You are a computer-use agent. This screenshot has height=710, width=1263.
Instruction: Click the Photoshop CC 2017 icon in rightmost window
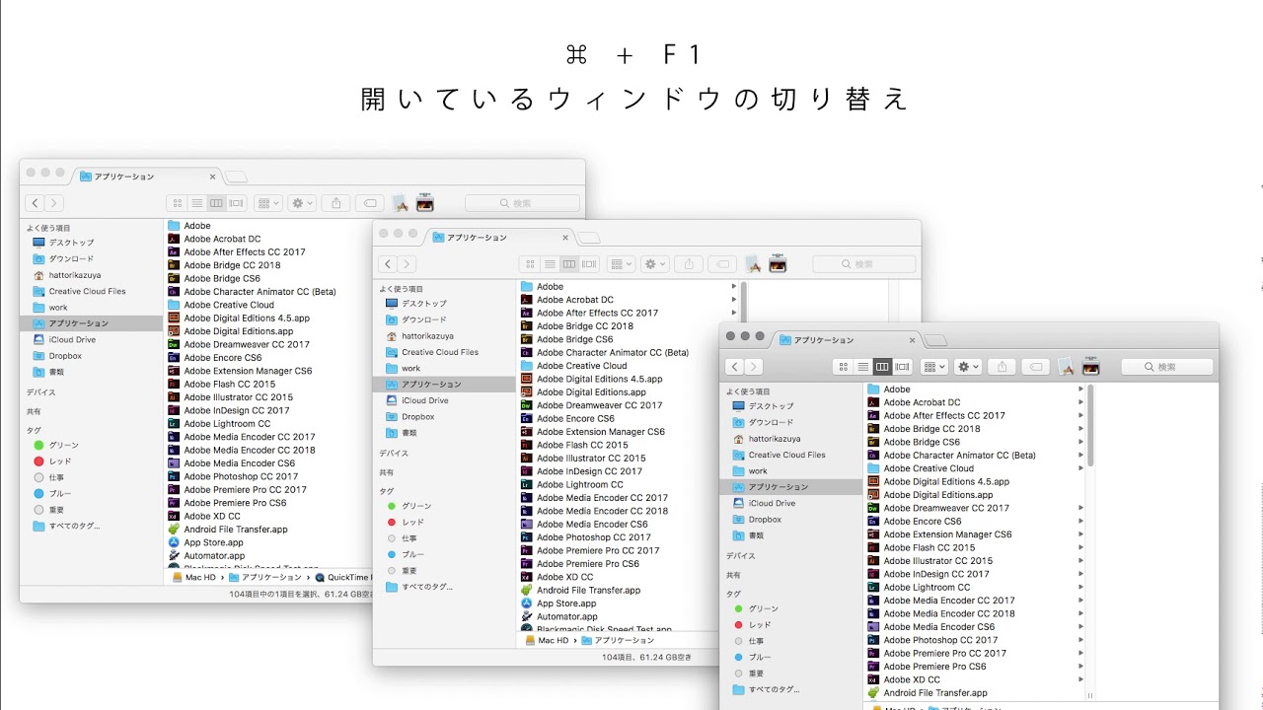pyautogui.click(x=873, y=640)
